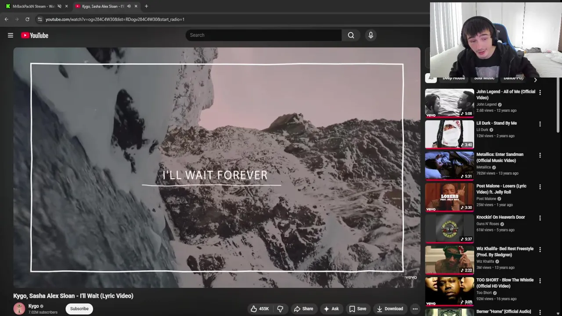The height and width of the screenshot is (316, 562).
Task: Click the video player to pause
Action: click(217, 168)
